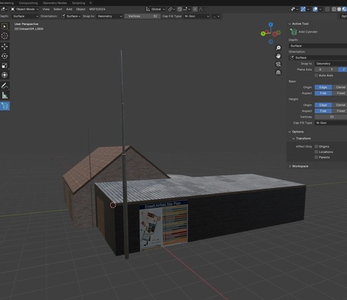Open the Object menu
This screenshot has height=300, width=347.
click(81, 9)
